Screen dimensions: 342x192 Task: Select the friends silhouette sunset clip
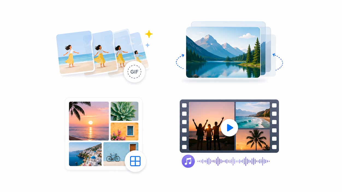pos(211,126)
